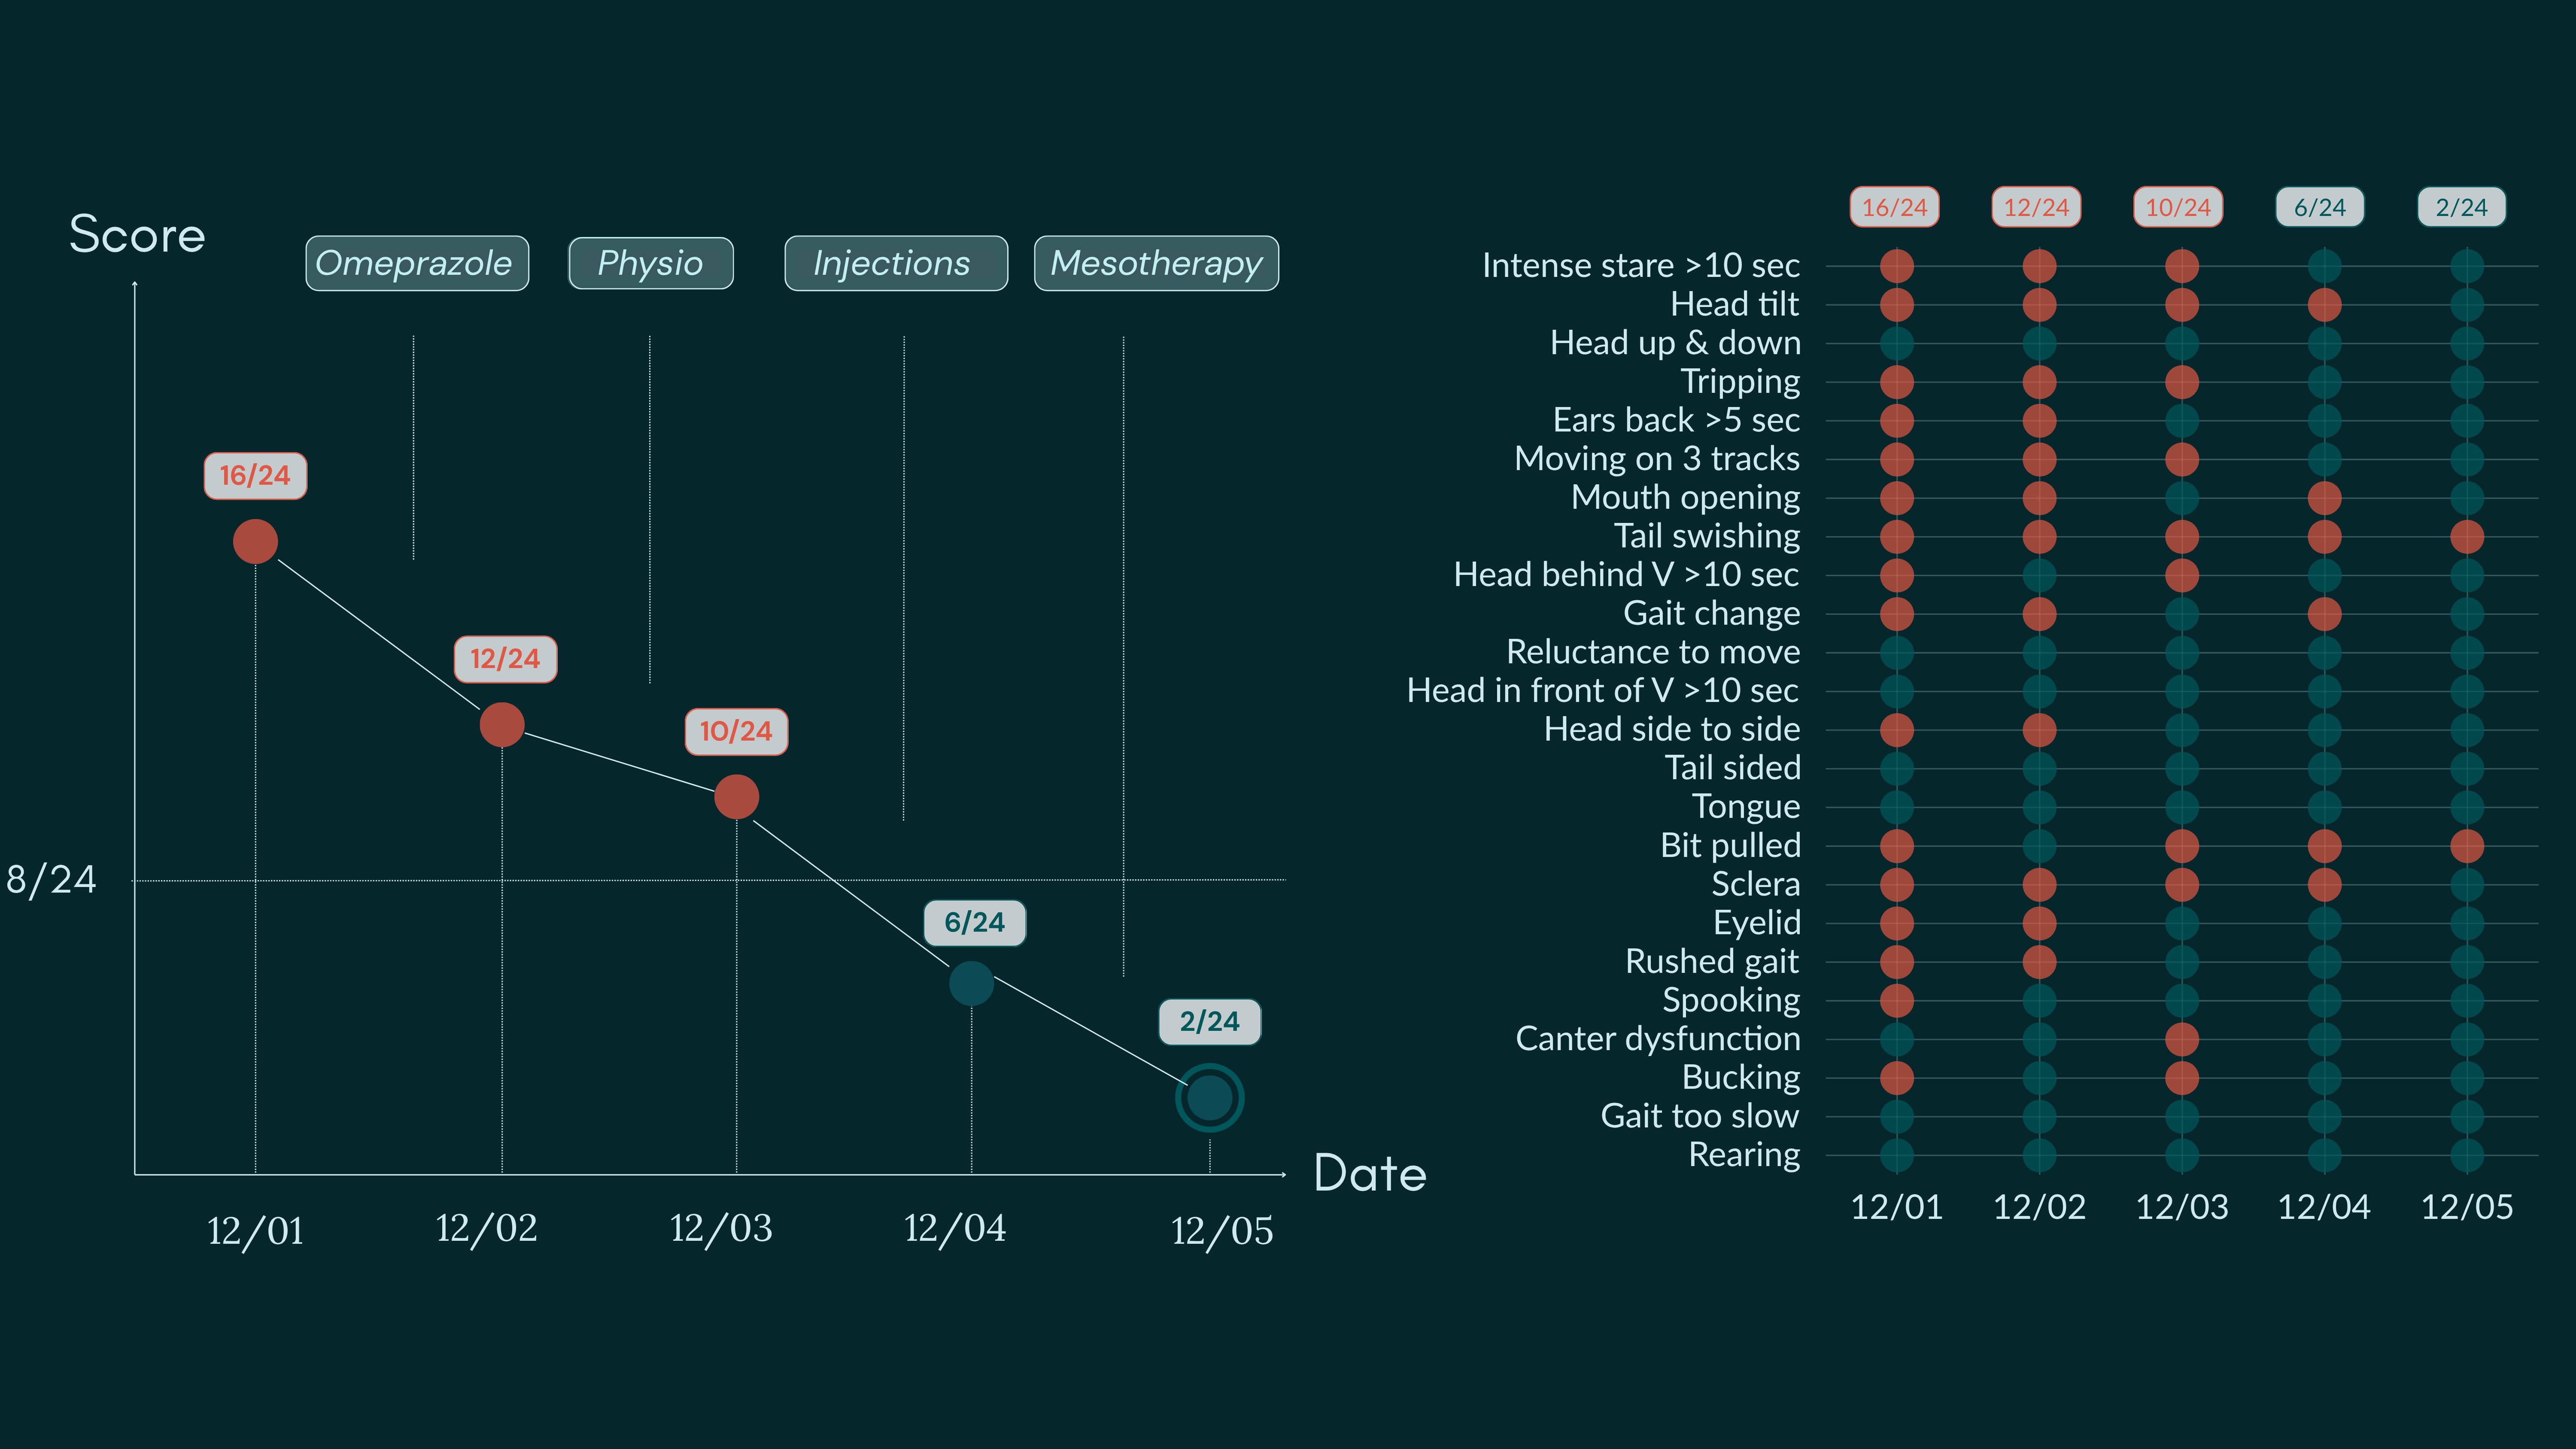This screenshot has height=1449, width=2576.
Task: Click the 12/05 date under the symptom grid
Action: (x=2467, y=1207)
